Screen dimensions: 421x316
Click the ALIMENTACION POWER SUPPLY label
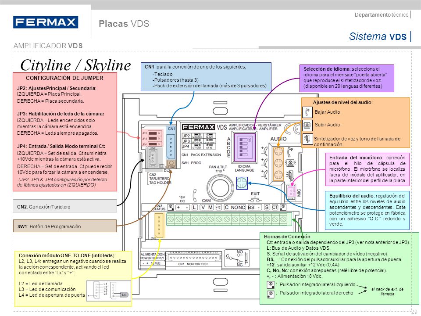152,256
